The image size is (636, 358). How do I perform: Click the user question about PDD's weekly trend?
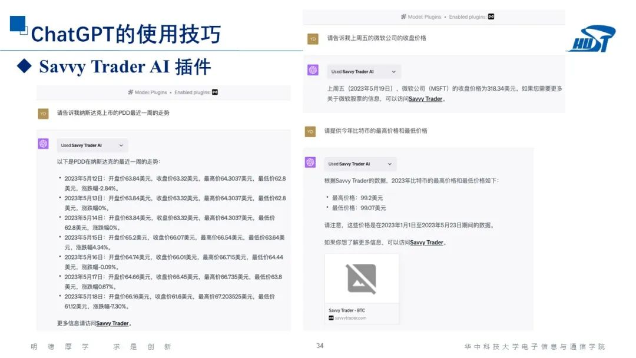pos(113,112)
